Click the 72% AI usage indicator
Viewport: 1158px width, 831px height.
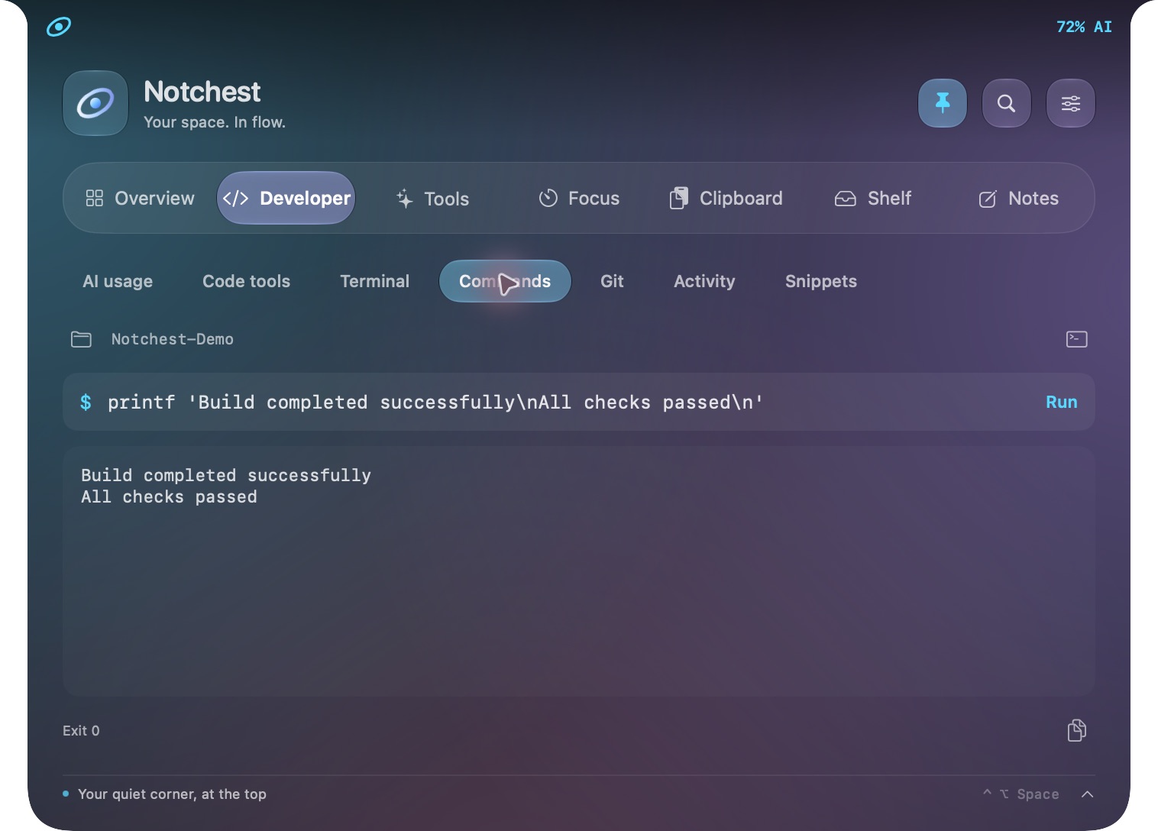pyautogui.click(x=1084, y=27)
